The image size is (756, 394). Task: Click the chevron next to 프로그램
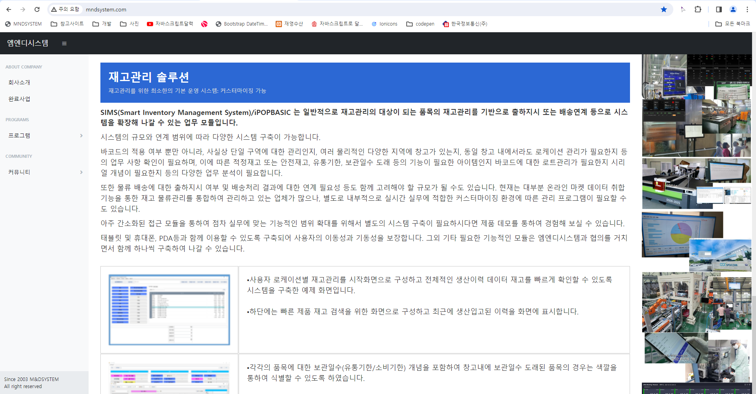point(82,136)
